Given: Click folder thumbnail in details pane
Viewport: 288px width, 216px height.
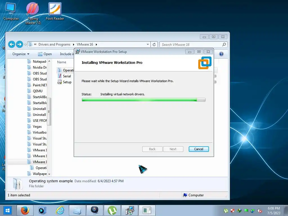Looking at the screenshot, I should tap(18, 184).
